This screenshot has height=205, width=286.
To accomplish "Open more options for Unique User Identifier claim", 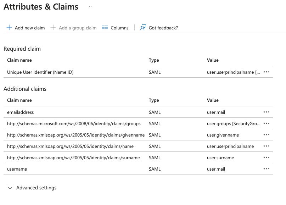I will [266, 72].
